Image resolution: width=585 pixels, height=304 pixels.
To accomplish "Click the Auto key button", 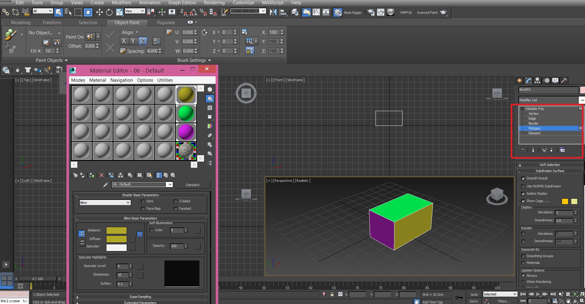I will coord(474,295).
